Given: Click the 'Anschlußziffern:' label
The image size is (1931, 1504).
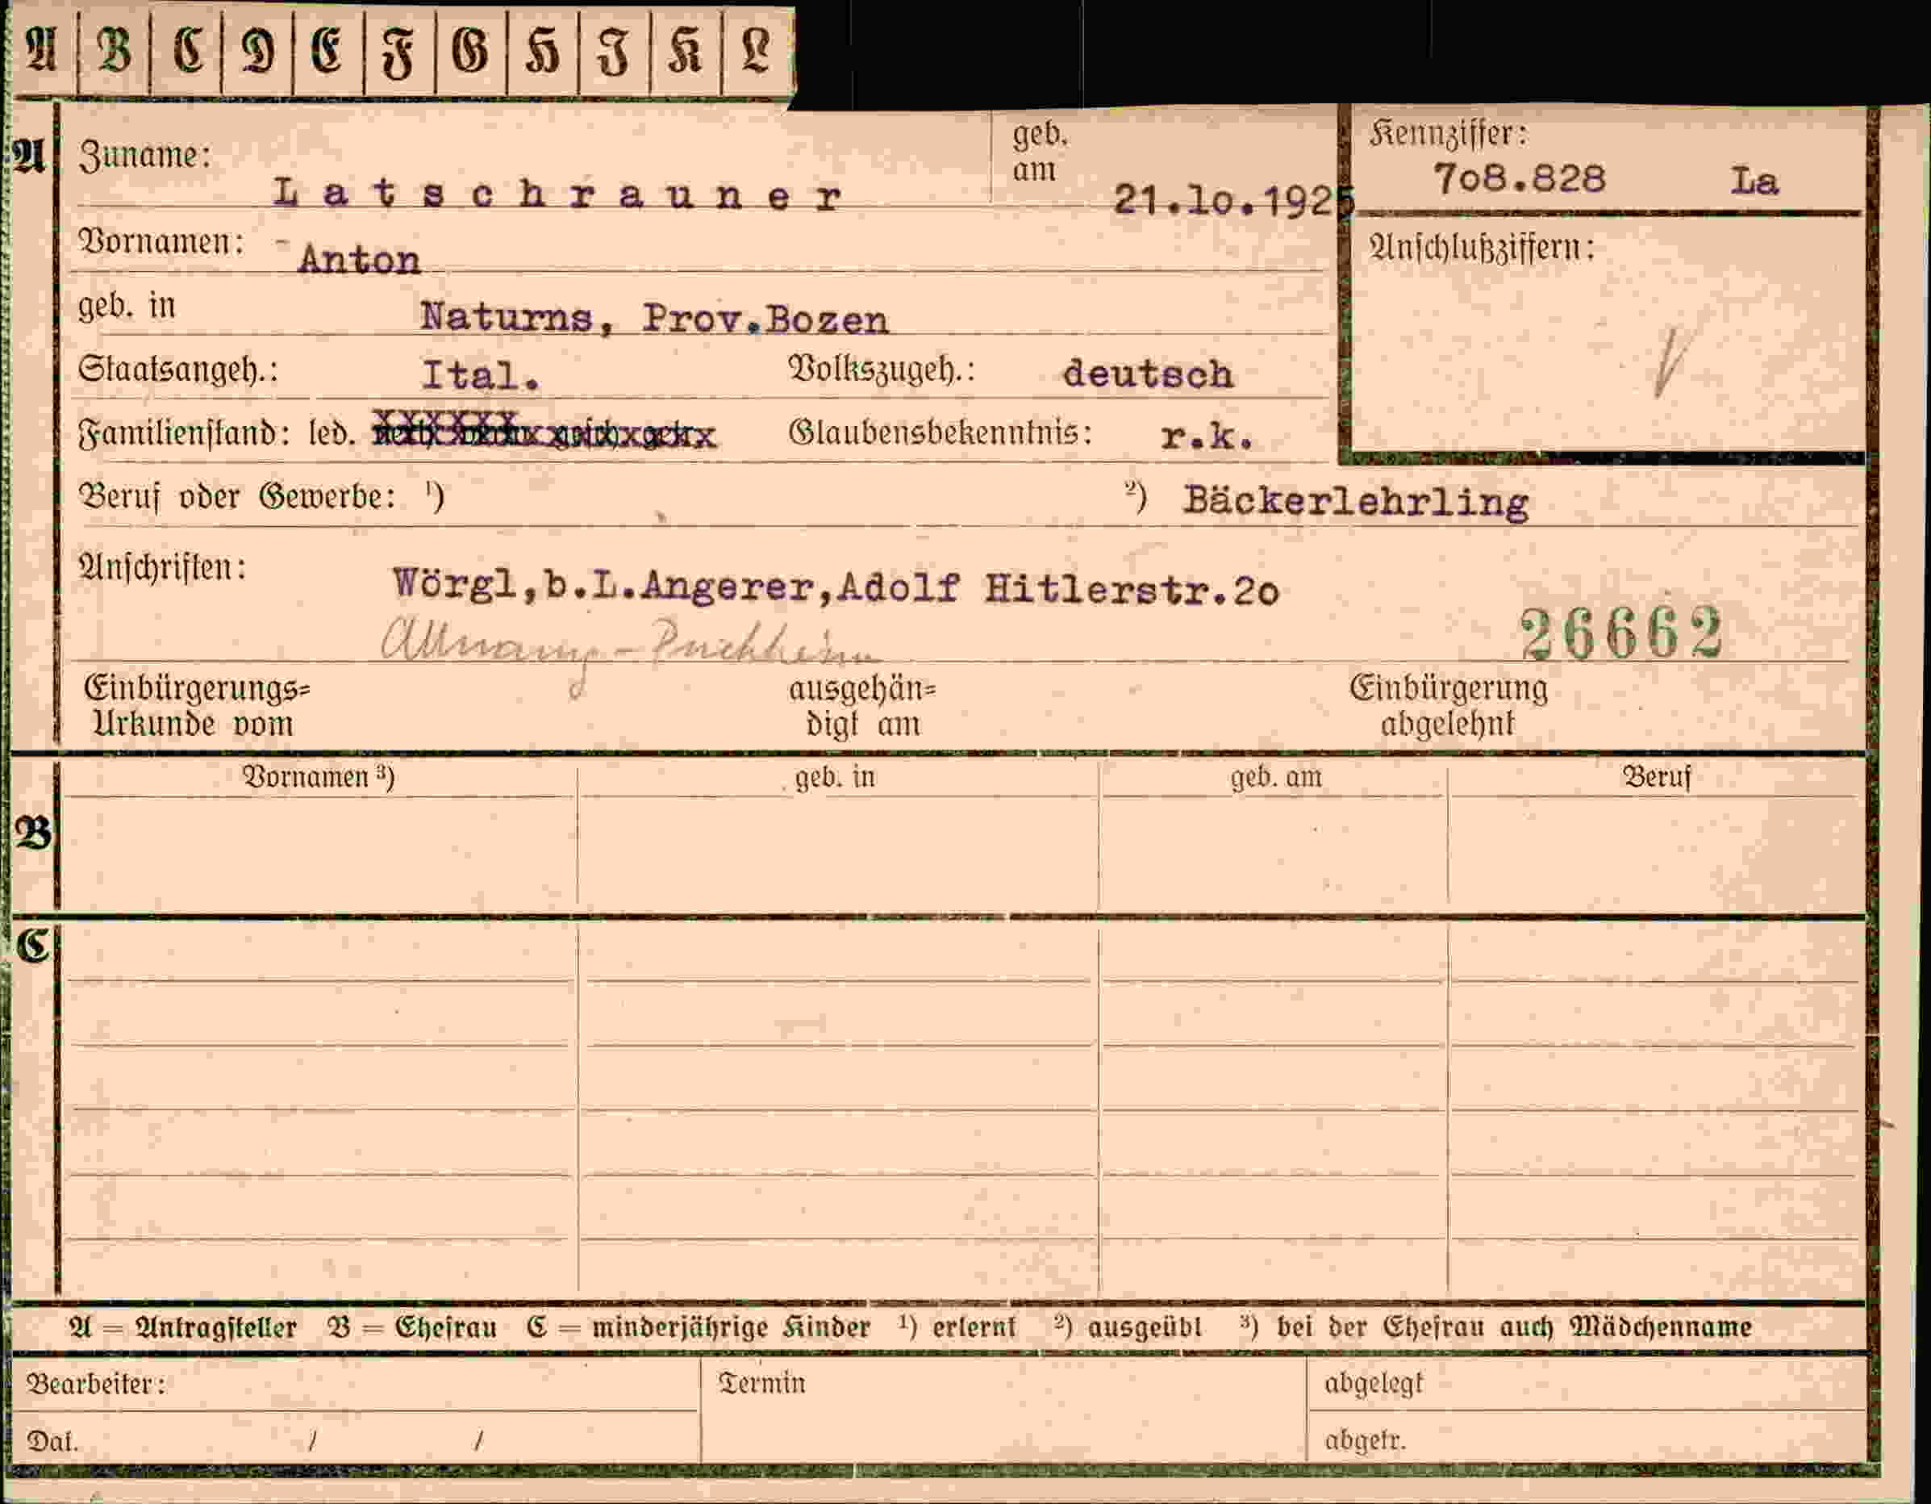Looking at the screenshot, I should pos(1482,248).
